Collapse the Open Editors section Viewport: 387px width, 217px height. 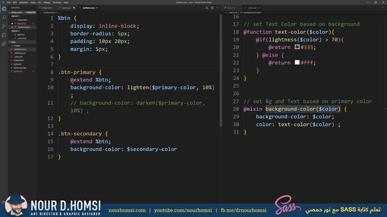click(x=22, y=12)
